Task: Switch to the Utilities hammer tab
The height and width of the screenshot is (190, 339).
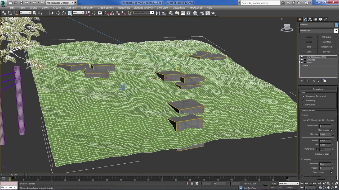Action: 325,19
